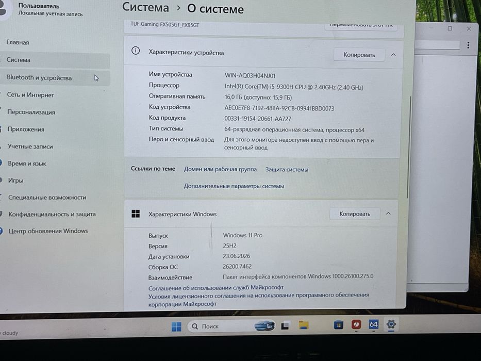Click the cloudy weather widget on taskbar

pyautogui.click(x=10, y=333)
